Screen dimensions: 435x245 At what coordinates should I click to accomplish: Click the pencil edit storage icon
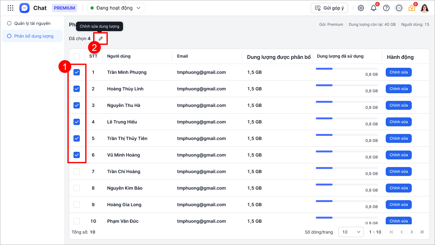click(101, 38)
